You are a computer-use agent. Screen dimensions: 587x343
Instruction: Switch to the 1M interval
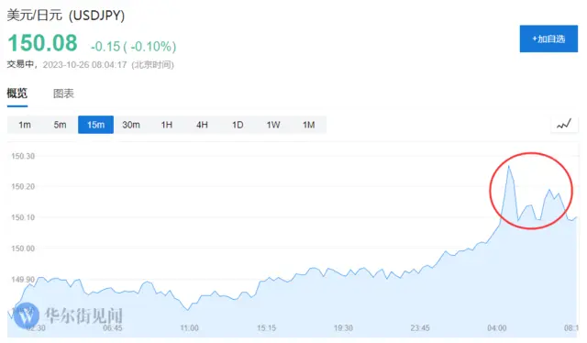[x=309, y=125]
